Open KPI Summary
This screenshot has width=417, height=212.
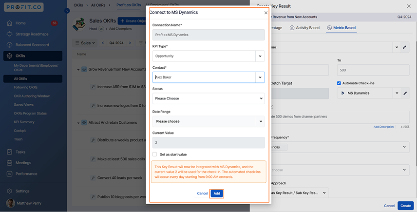24,122
